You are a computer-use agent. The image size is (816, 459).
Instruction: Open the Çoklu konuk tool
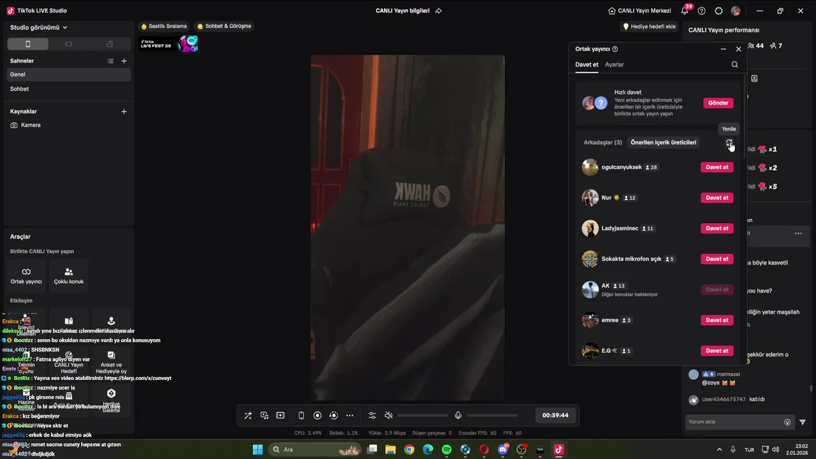[x=69, y=276]
